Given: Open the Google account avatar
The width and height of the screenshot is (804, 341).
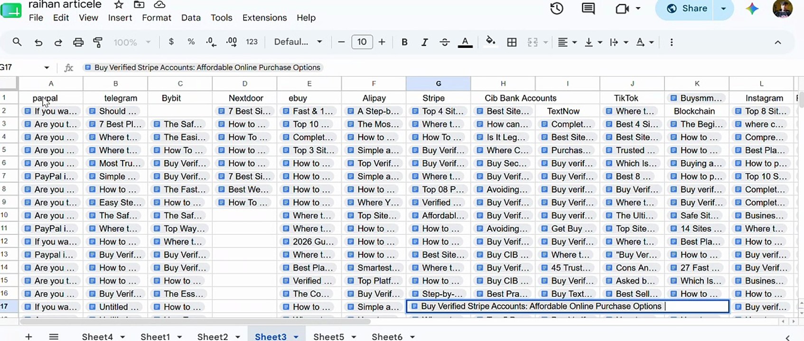Looking at the screenshot, I should click(x=783, y=9).
